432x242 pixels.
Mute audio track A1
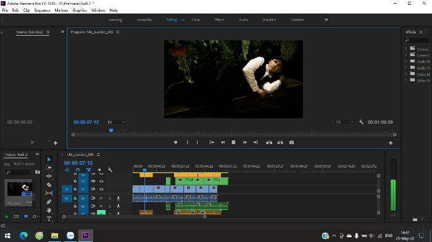click(x=101, y=198)
